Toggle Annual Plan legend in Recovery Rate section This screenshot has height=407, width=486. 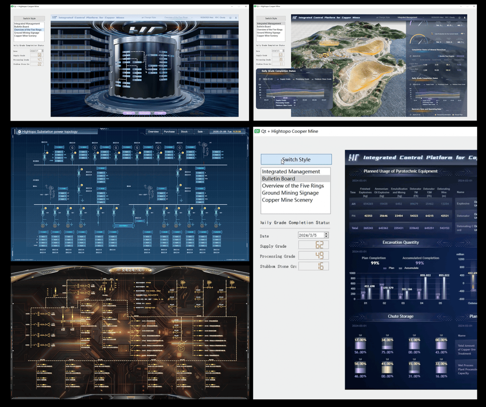458,115
